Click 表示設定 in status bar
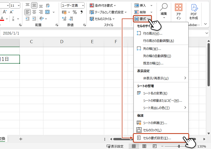Screen dimensions: 211x149 point(115,146)
